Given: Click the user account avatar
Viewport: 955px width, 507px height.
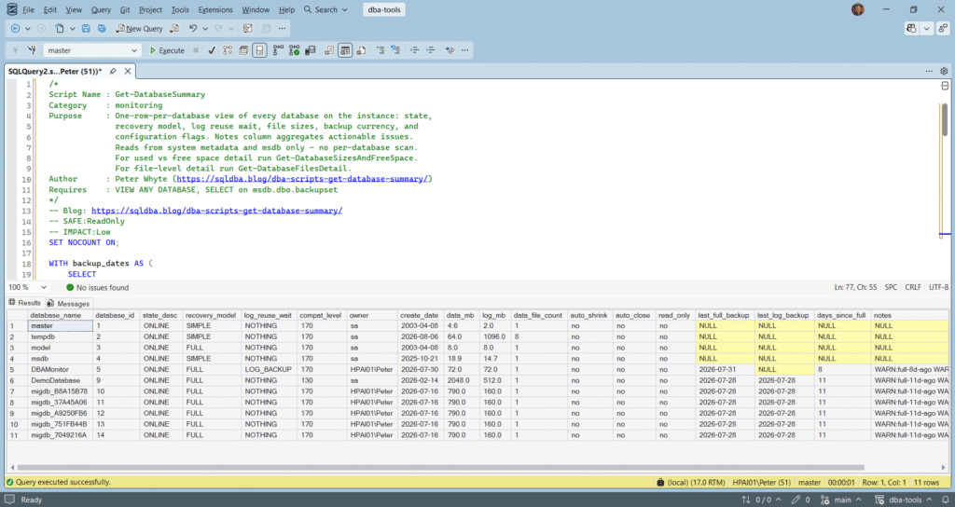Looking at the screenshot, I should coord(858,9).
